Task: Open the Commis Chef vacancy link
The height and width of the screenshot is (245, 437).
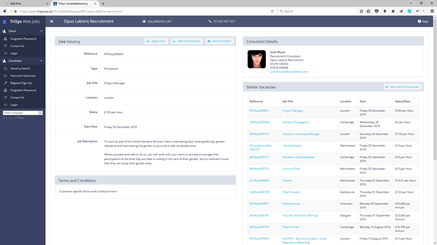Action: click(291, 169)
